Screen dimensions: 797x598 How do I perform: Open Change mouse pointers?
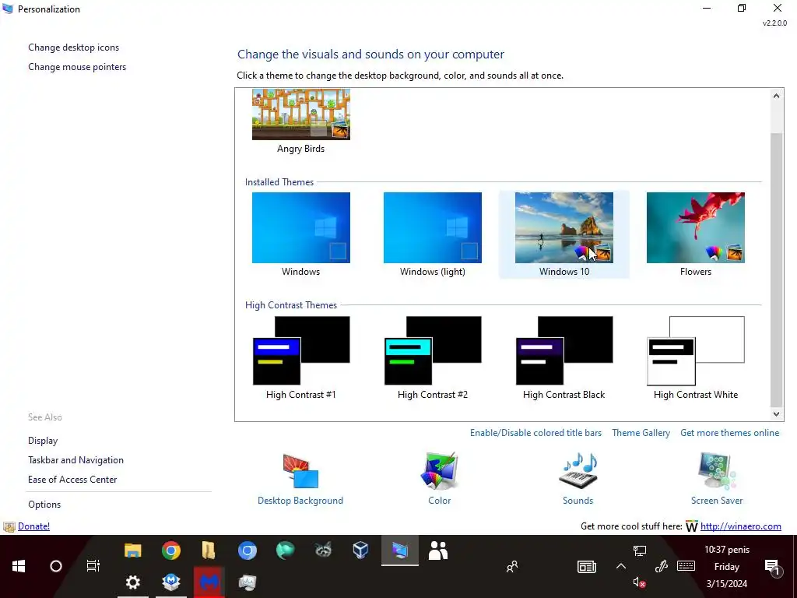pos(77,67)
